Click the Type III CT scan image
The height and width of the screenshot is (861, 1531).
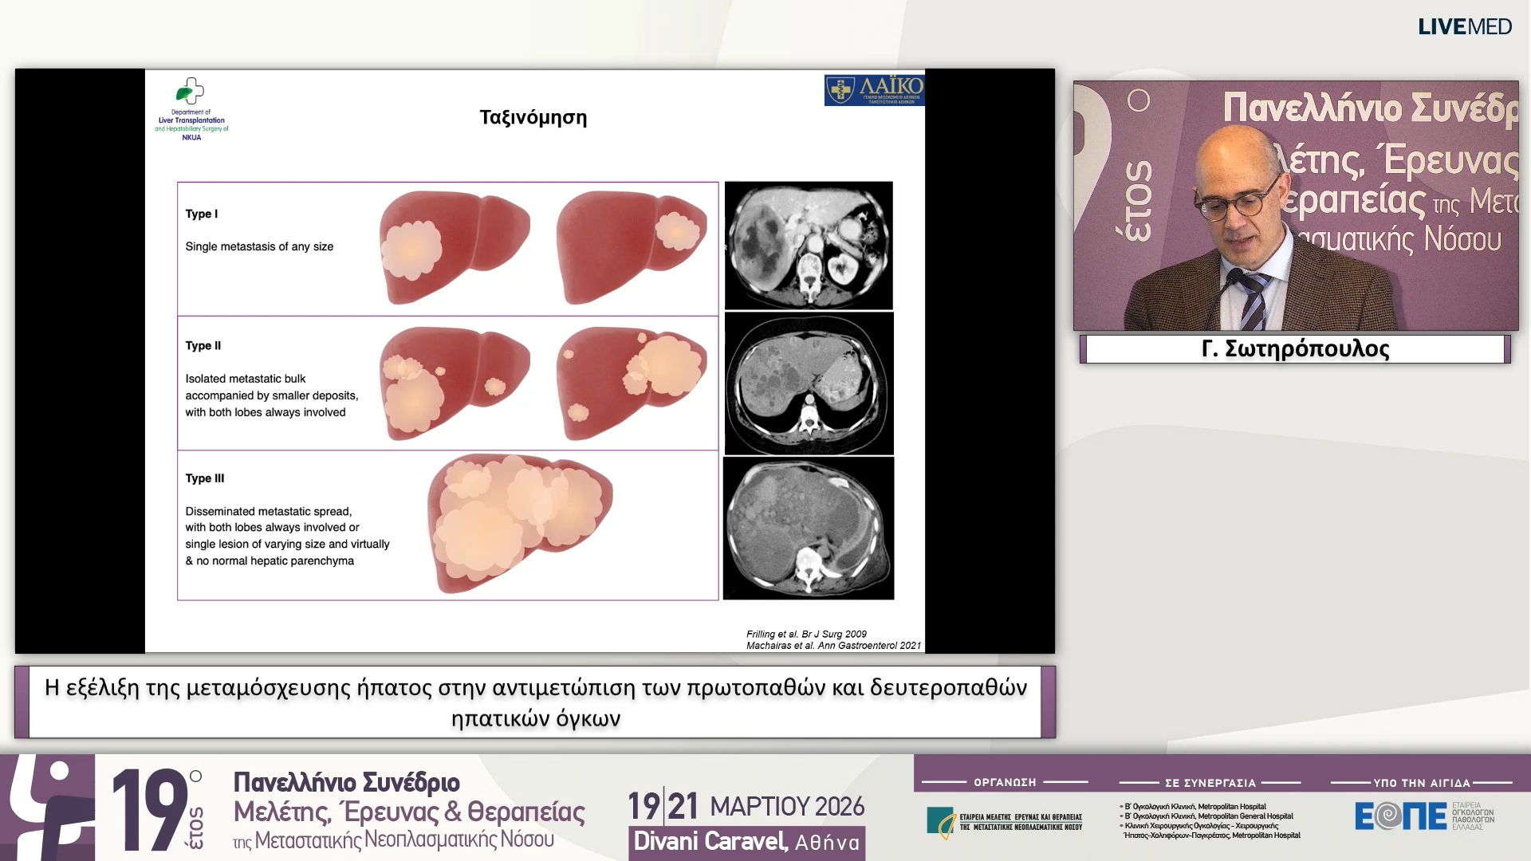point(809,529)
